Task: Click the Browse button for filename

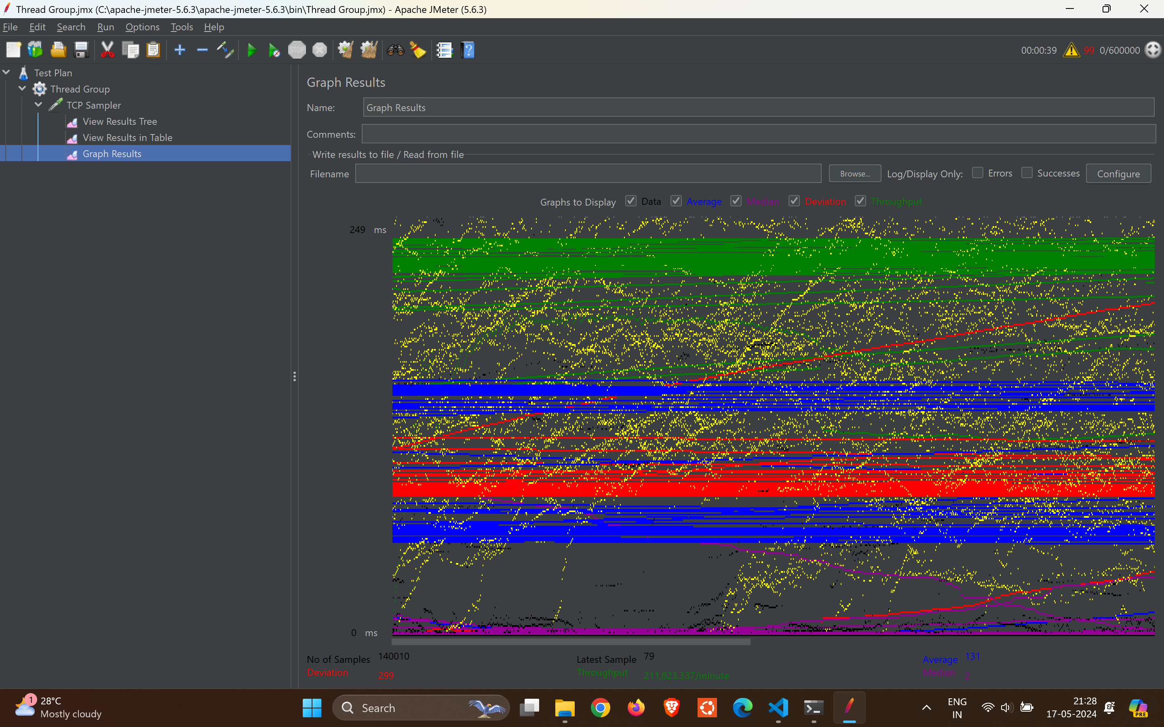Action: point(853,173)
